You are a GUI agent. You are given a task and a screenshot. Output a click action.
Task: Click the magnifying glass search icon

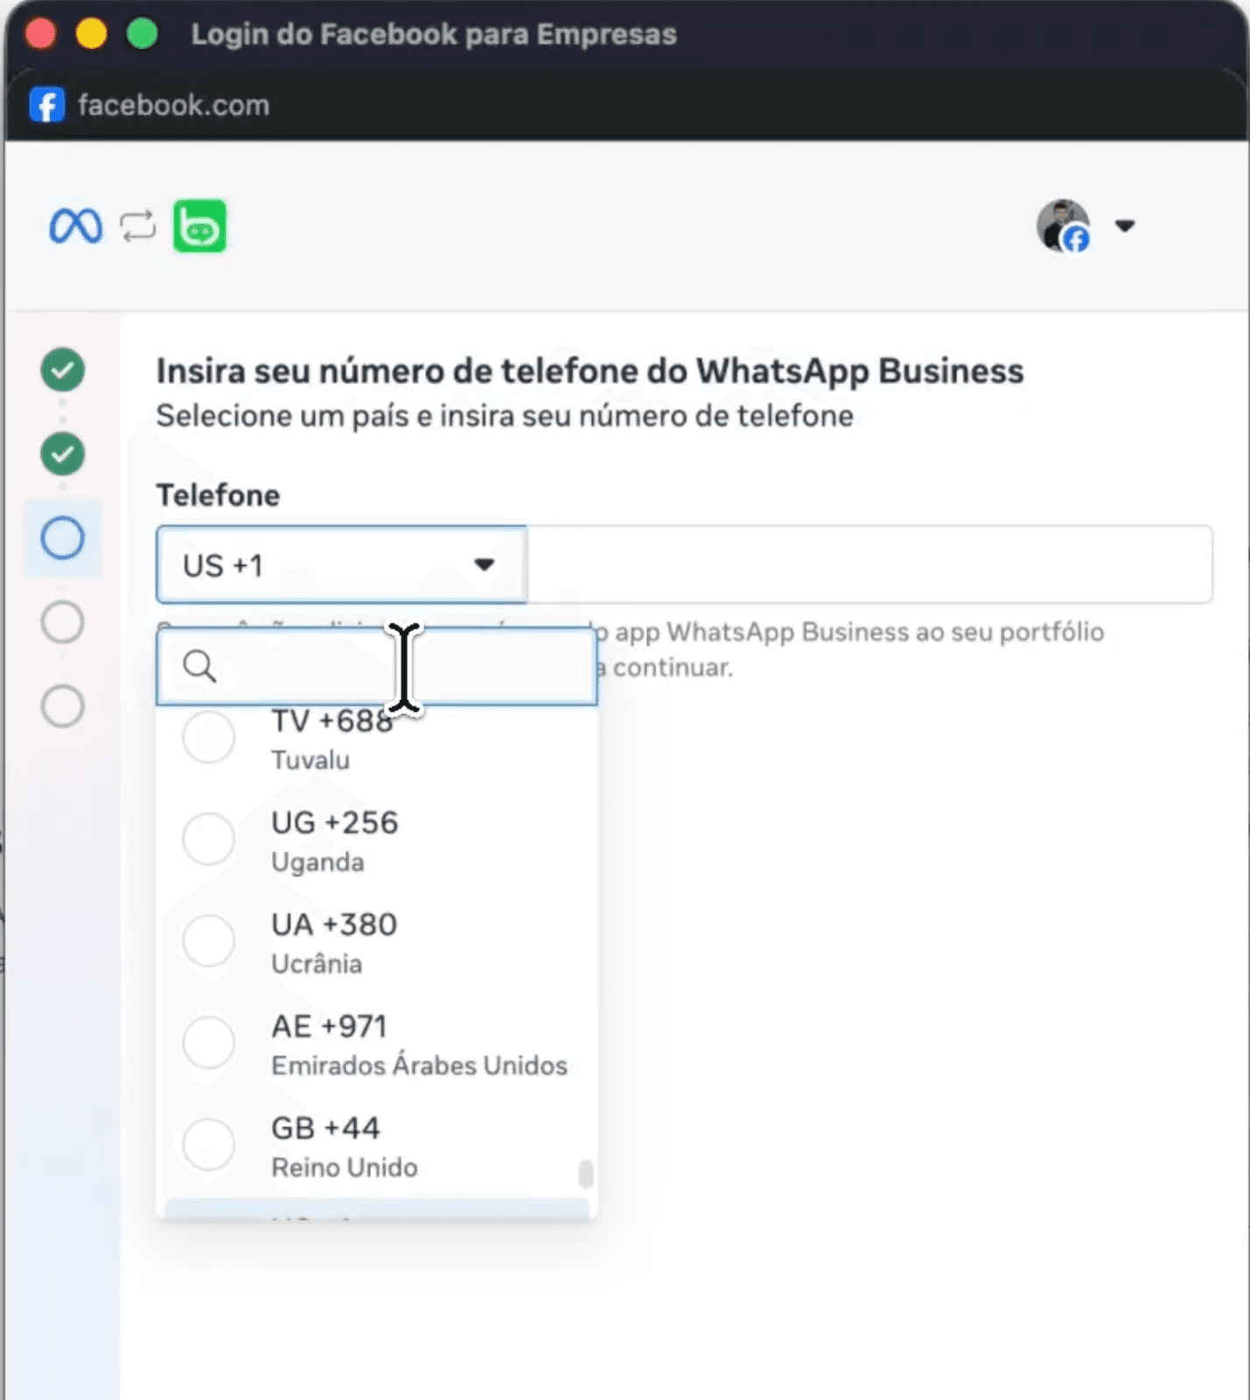pyautogui.click(x=199, y=667)
